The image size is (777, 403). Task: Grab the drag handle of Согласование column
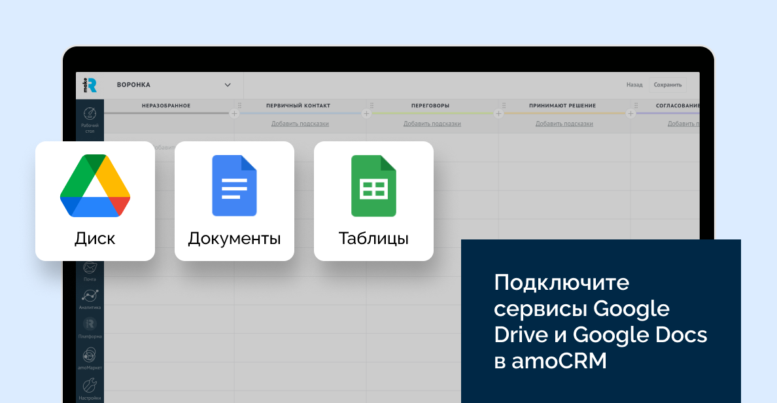(x=636, y=105)
